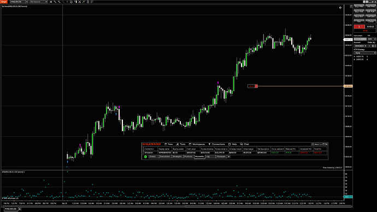Add a new tab in Control Center
This screenshot has width=377, height=212.
[229, 156]
